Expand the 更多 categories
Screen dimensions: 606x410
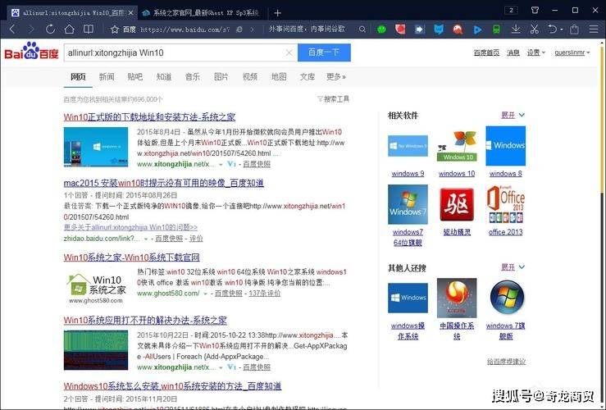pos(336,77)
